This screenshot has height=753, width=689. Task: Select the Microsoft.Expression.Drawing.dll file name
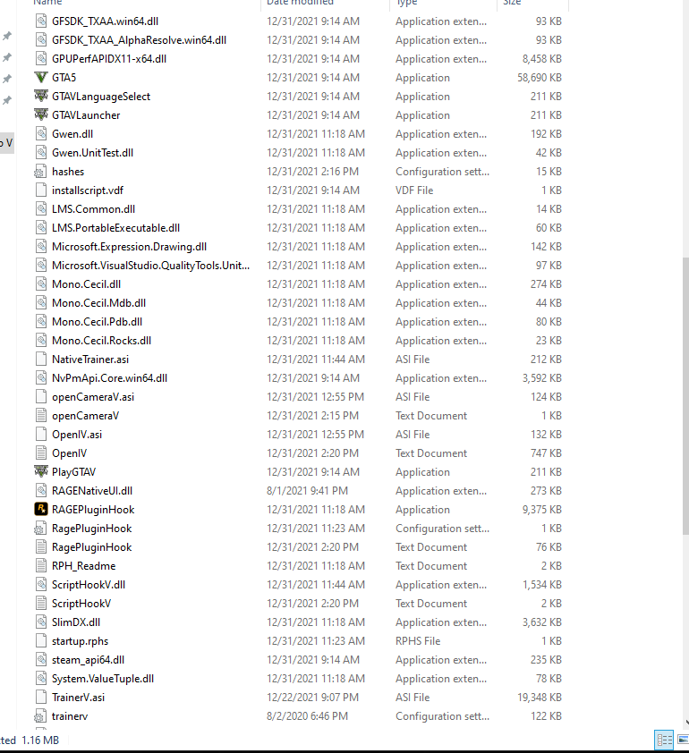coord(129,246)
